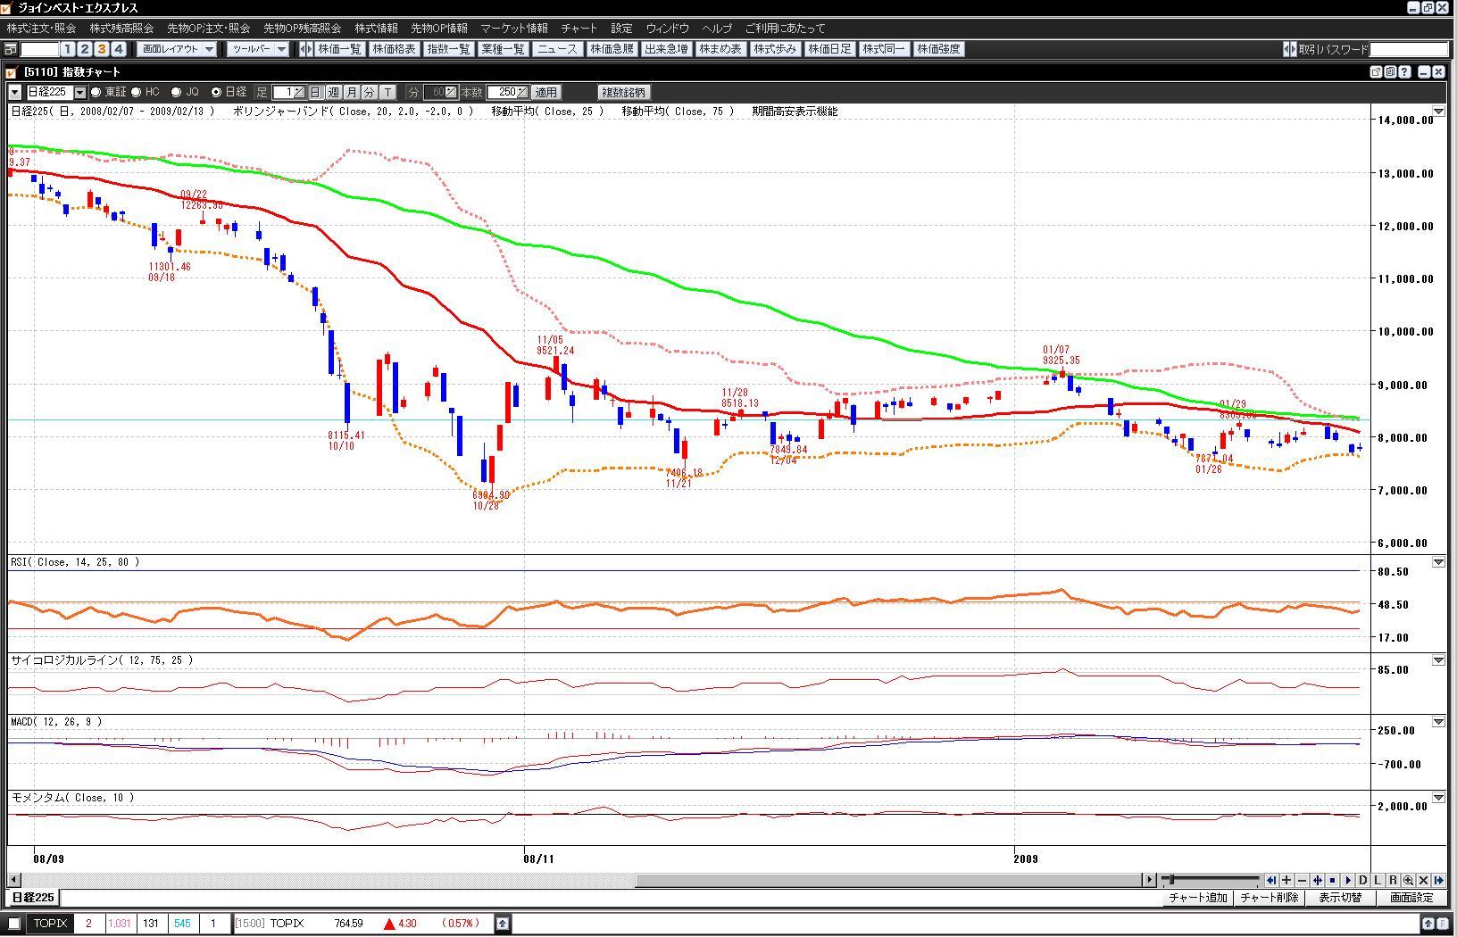Click the 取引パスワード input field
Screen dimensions: 1457x937
coord(1408,49)
